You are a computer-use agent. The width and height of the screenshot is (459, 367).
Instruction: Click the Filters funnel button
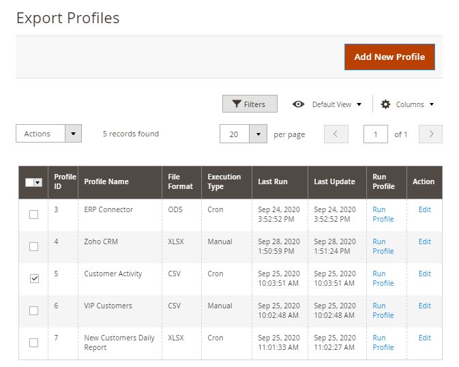click(x=250, y=104)
